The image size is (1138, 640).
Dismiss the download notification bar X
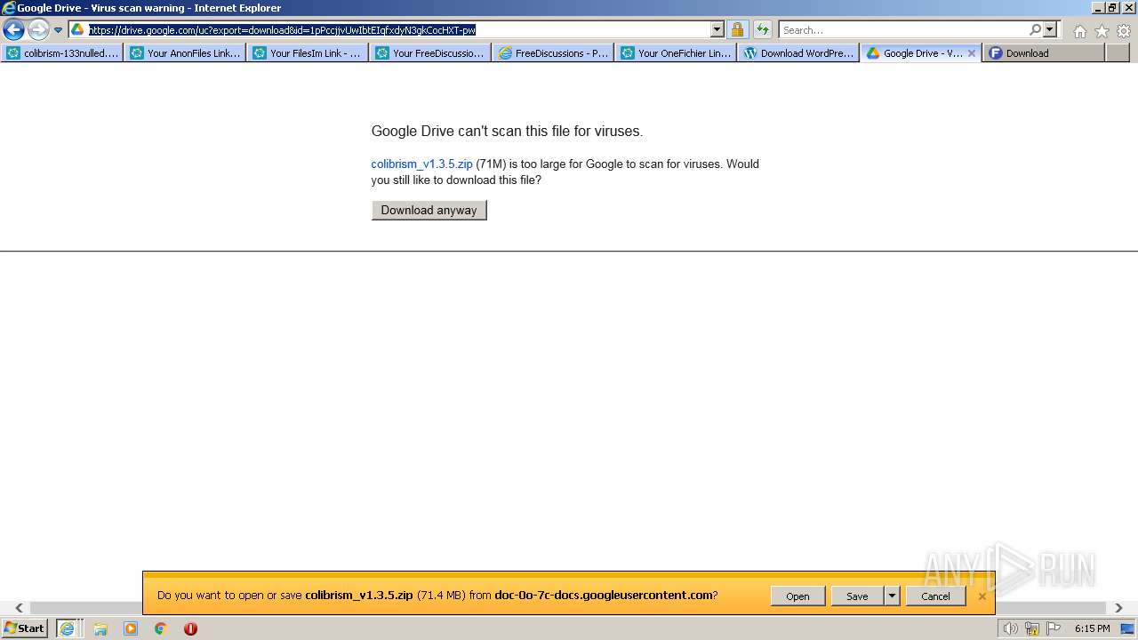pyautogui.click(x=982, y=596)
